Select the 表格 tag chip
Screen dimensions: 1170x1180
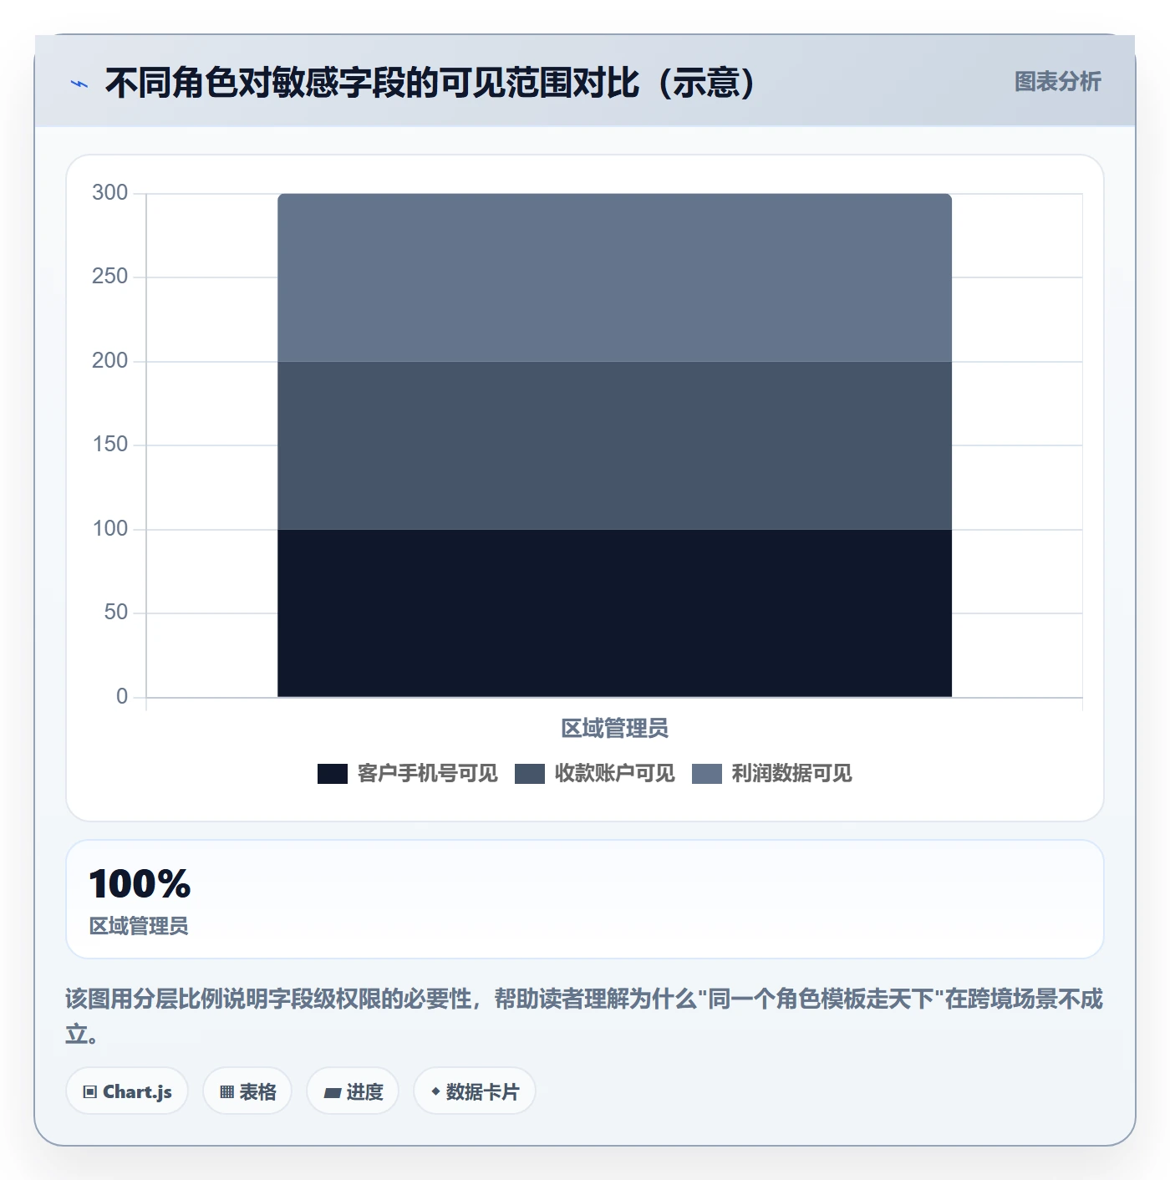247,1091
